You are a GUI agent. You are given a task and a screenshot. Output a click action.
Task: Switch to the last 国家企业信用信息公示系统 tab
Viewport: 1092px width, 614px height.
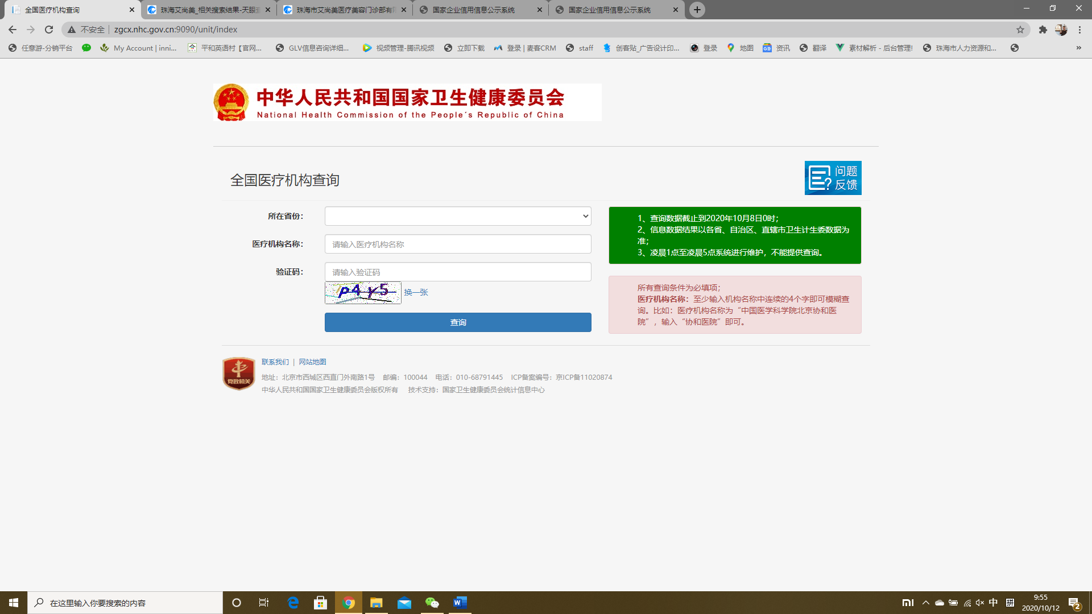[x=617, y=10]
